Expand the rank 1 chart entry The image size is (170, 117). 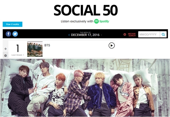click(x=59, y=49)
